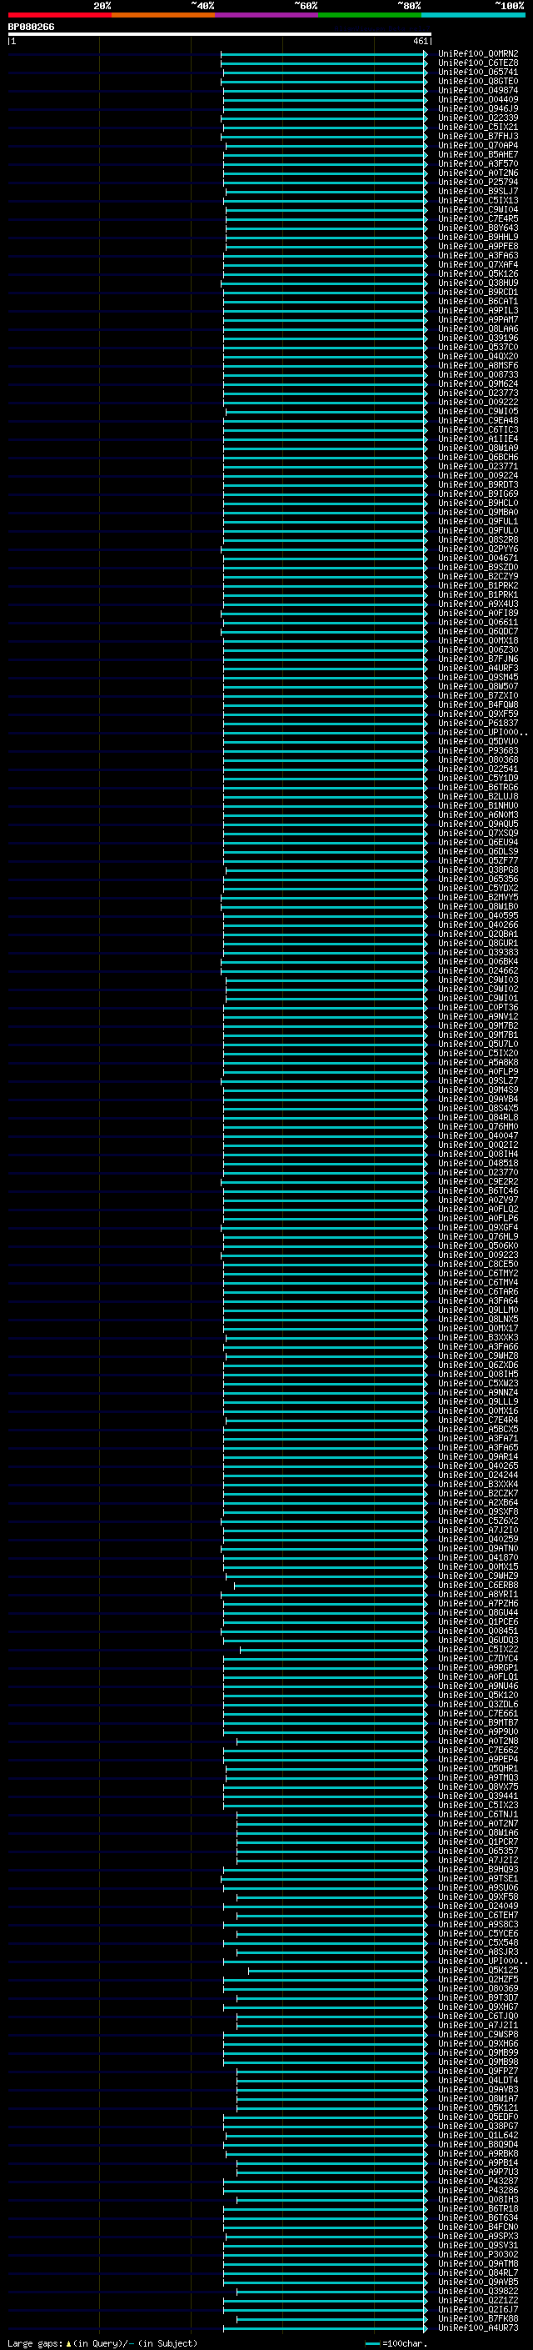Click label UniRef100_Q5K125

click(x=477, y=1971)
